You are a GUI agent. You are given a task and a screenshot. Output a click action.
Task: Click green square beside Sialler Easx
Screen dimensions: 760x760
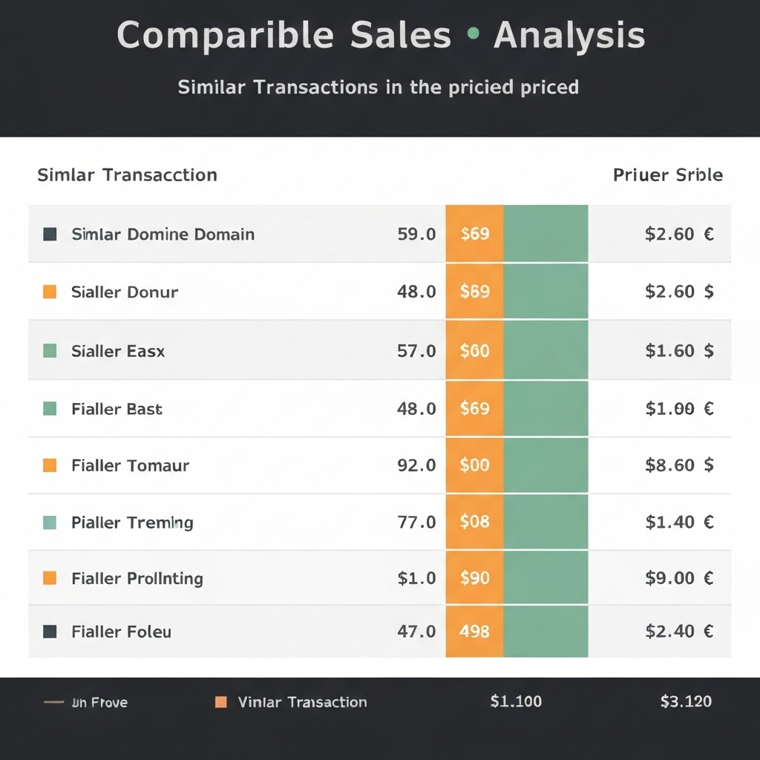coord(50,350)
